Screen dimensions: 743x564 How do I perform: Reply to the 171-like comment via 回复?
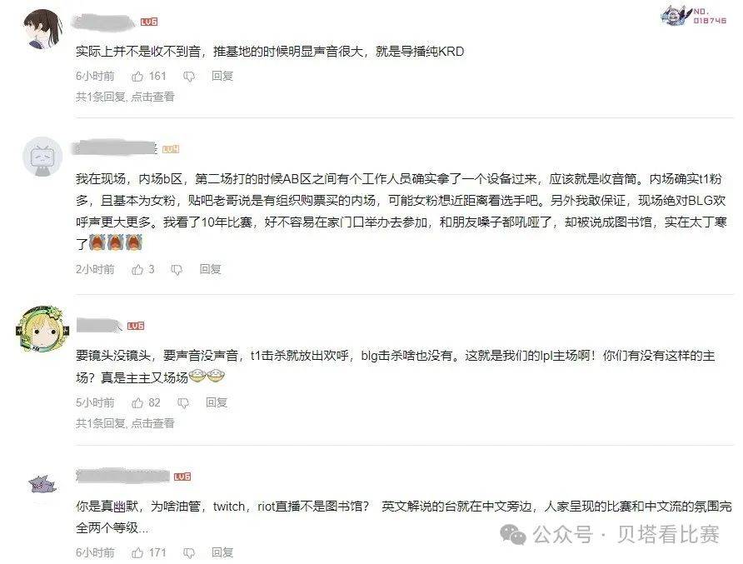click(x=222, y=552)
